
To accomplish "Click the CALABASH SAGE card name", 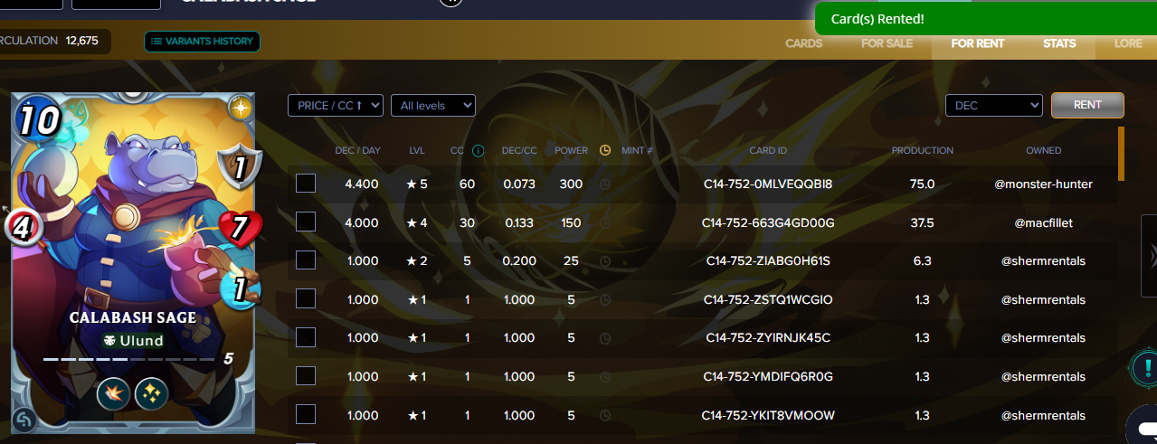I will click(x=132, y=317).
